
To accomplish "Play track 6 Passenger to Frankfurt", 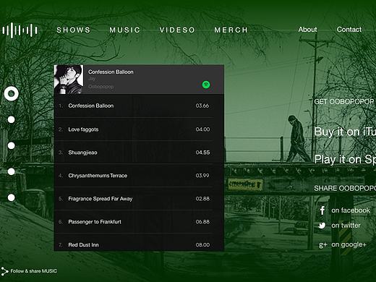I will click(x=134, y=222).
